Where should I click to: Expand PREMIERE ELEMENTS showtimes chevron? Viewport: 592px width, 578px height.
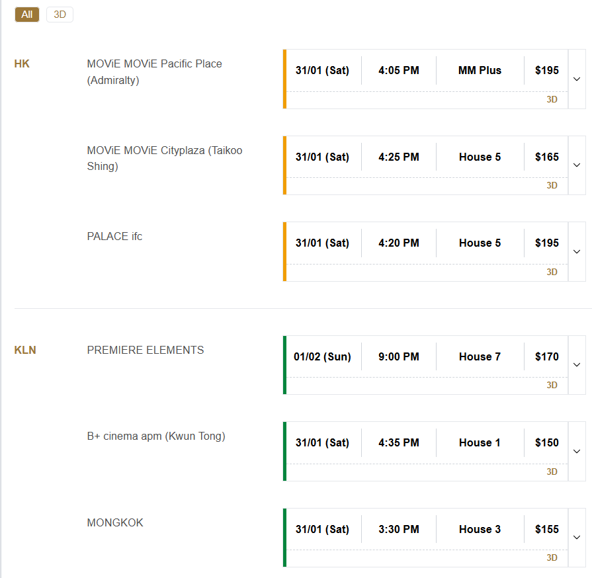tap(576, 365)
